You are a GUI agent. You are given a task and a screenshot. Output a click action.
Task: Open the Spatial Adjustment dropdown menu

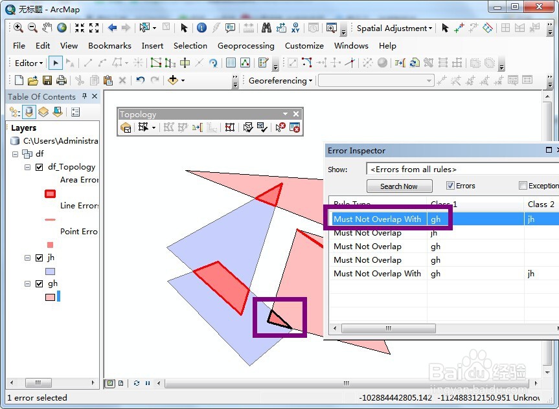(394, 28)
